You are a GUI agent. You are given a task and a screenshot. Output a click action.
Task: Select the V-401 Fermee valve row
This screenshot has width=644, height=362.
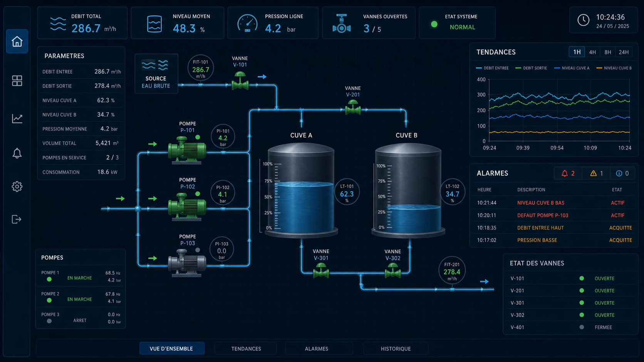(x=570, y=327)
